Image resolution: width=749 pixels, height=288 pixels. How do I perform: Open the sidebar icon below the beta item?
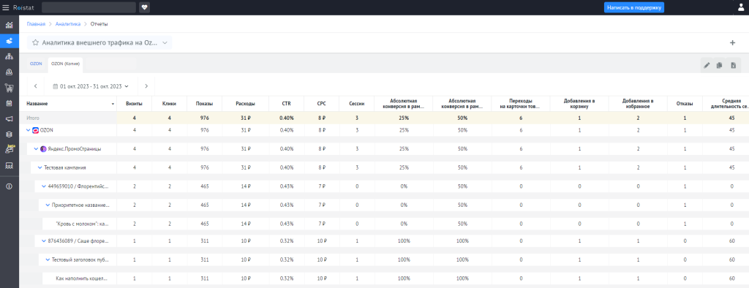(9, 165)
